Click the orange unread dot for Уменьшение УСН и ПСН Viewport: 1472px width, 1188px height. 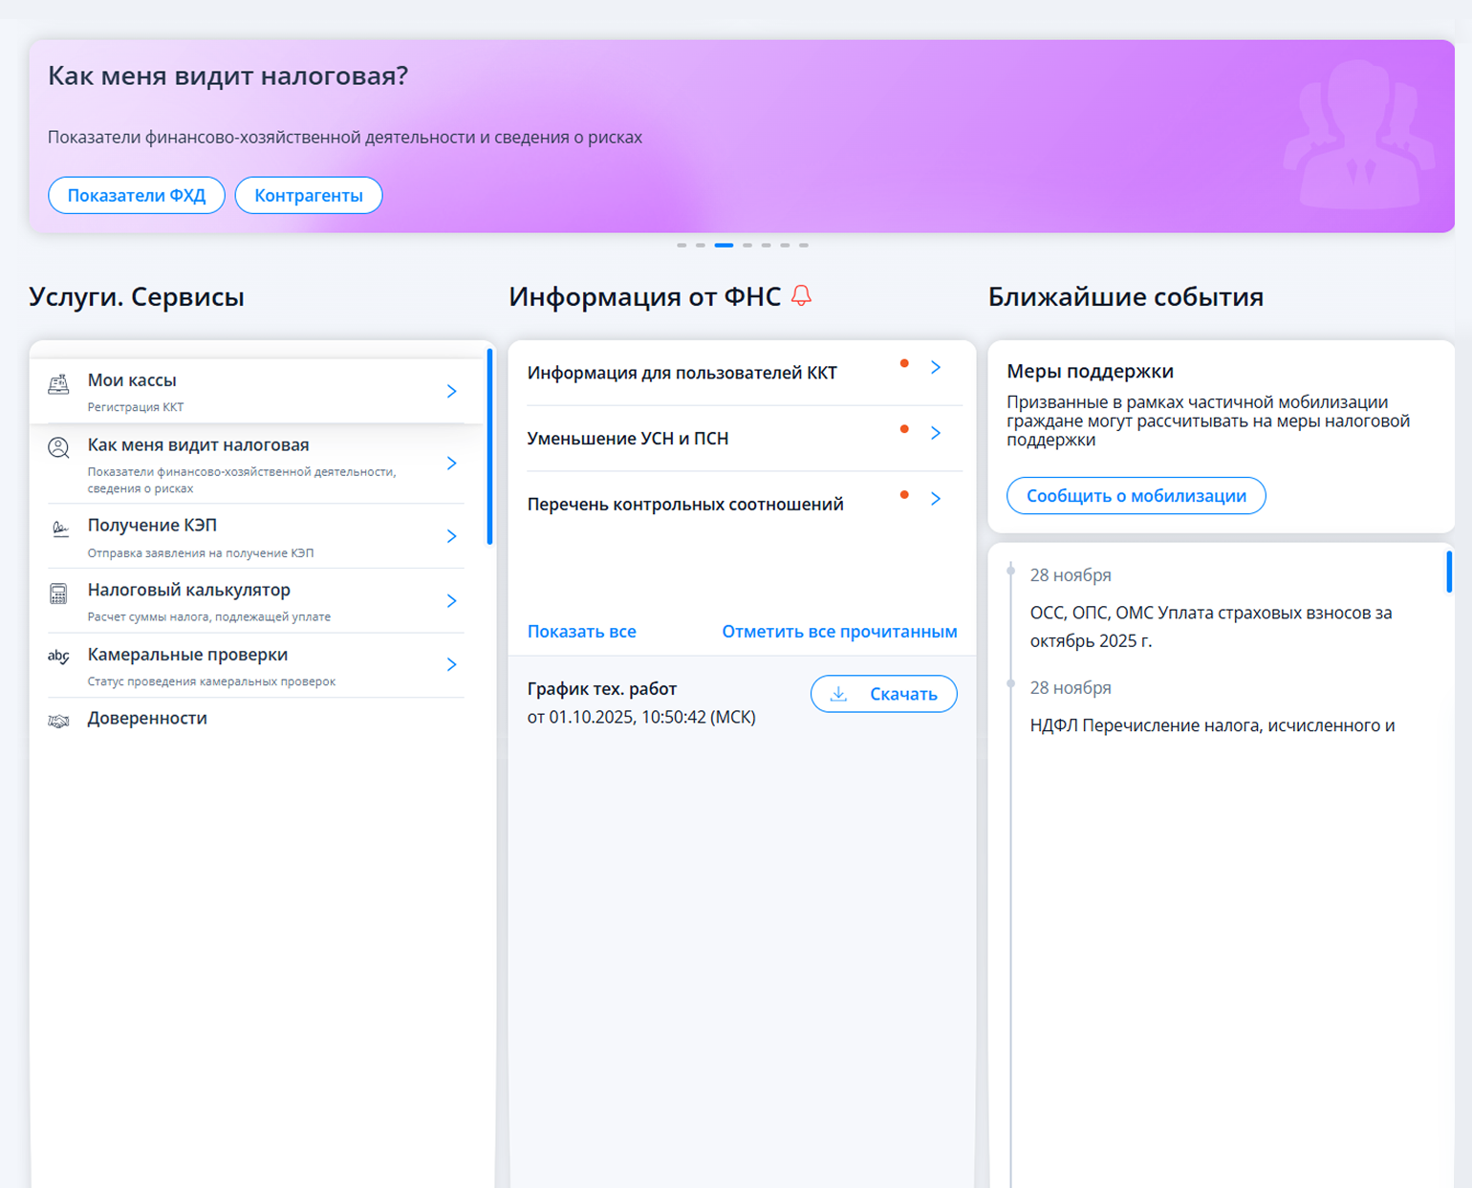904,429
